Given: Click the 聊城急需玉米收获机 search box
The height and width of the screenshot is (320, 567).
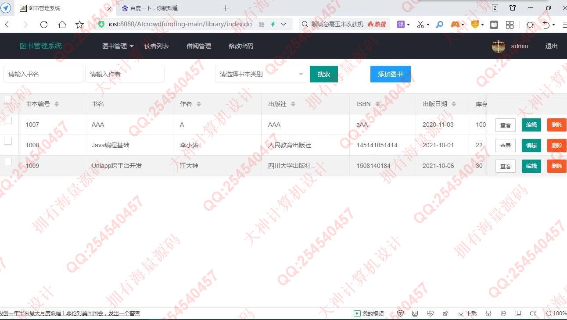Looking at the screenshot, I should click(x=338, y=25).
